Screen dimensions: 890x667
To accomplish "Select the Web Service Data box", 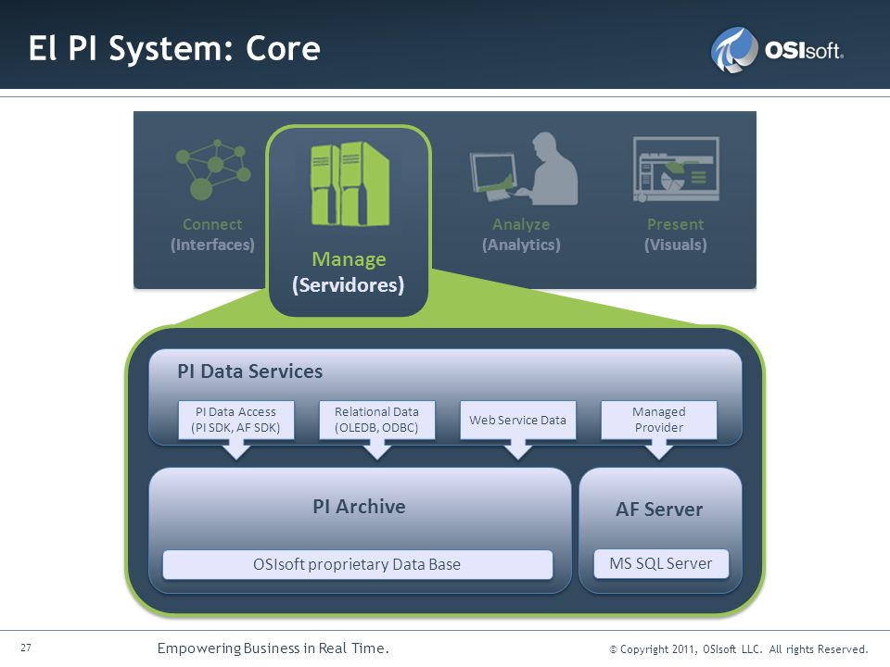I will [x=517, y=420].
